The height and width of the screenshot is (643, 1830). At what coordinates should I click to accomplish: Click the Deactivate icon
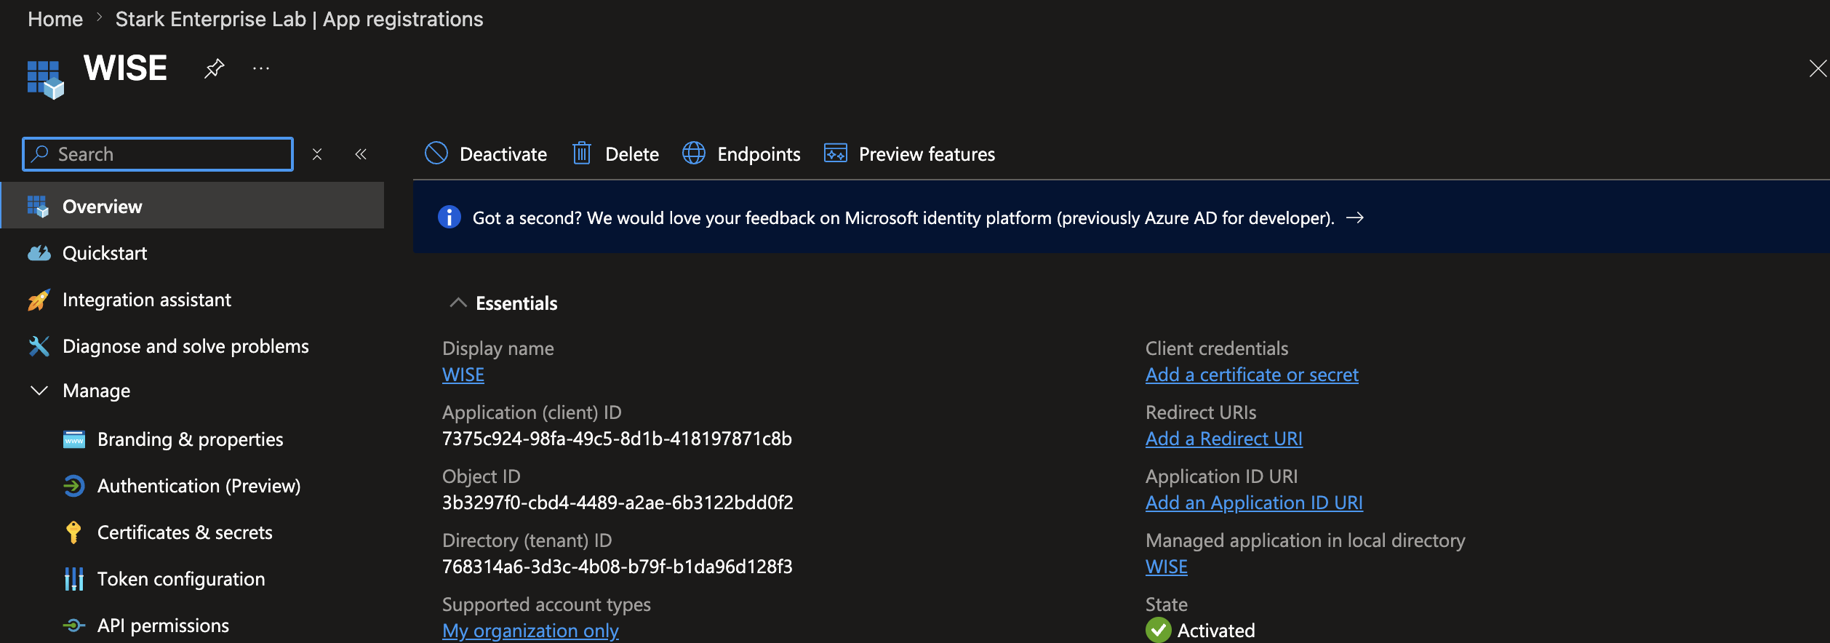pyautogui.click(x=436, y=153)
